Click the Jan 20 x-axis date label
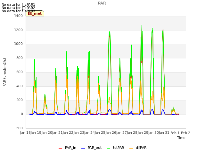 coord(47,133)
